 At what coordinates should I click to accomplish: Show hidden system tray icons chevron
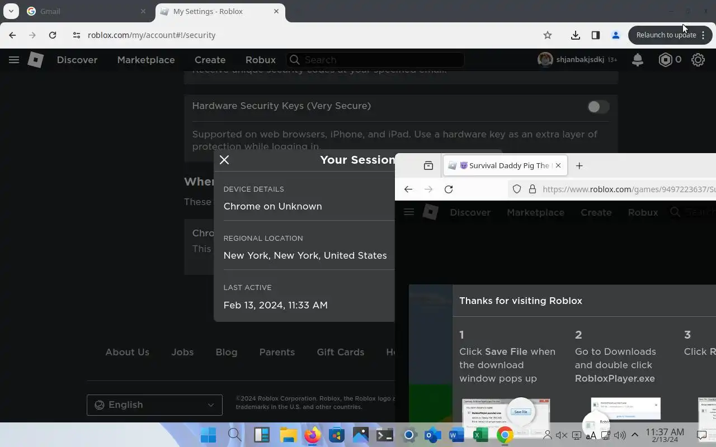pos(634,435)
